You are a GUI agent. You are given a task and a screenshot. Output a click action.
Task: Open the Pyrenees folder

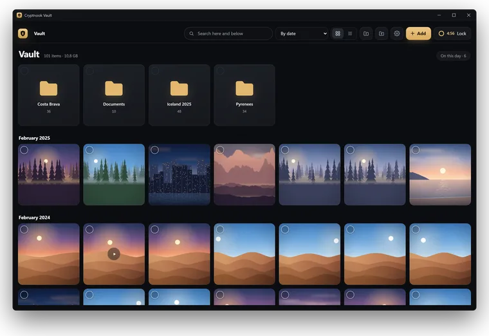coord(244,95)
